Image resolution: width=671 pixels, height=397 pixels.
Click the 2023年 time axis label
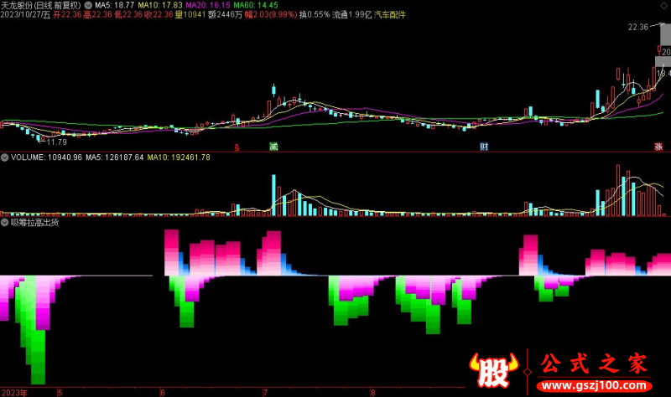(x=14, y=393)
